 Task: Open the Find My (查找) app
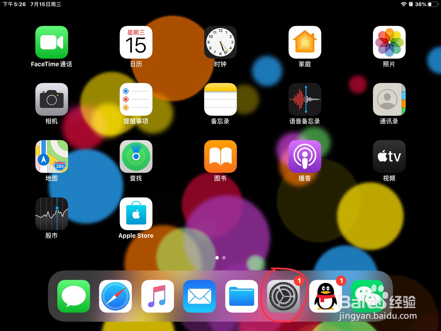click(x=136, y=156)
